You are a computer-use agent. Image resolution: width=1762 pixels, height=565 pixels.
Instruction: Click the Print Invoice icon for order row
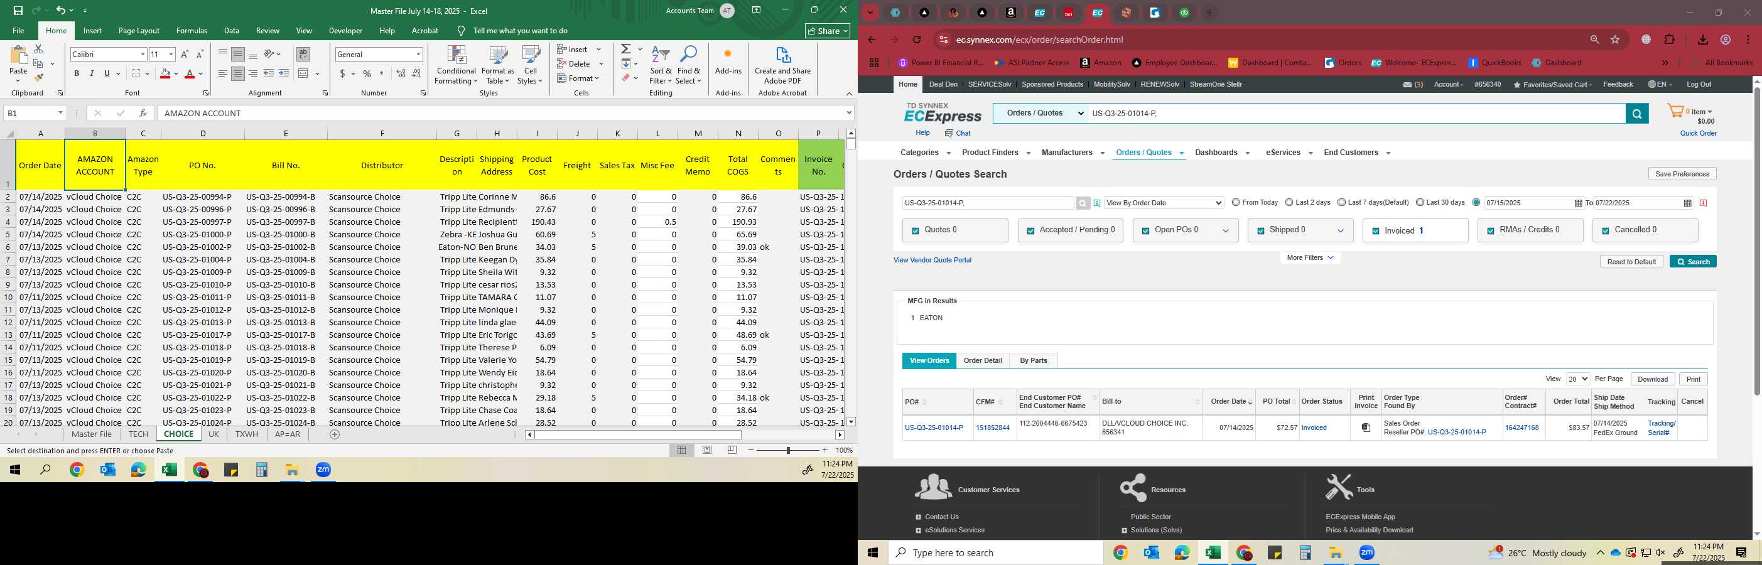tap(1366, 428)
